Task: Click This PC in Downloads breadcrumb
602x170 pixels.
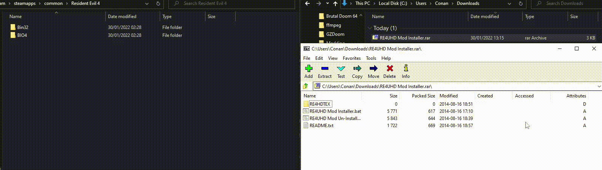Action: (363, 3)
